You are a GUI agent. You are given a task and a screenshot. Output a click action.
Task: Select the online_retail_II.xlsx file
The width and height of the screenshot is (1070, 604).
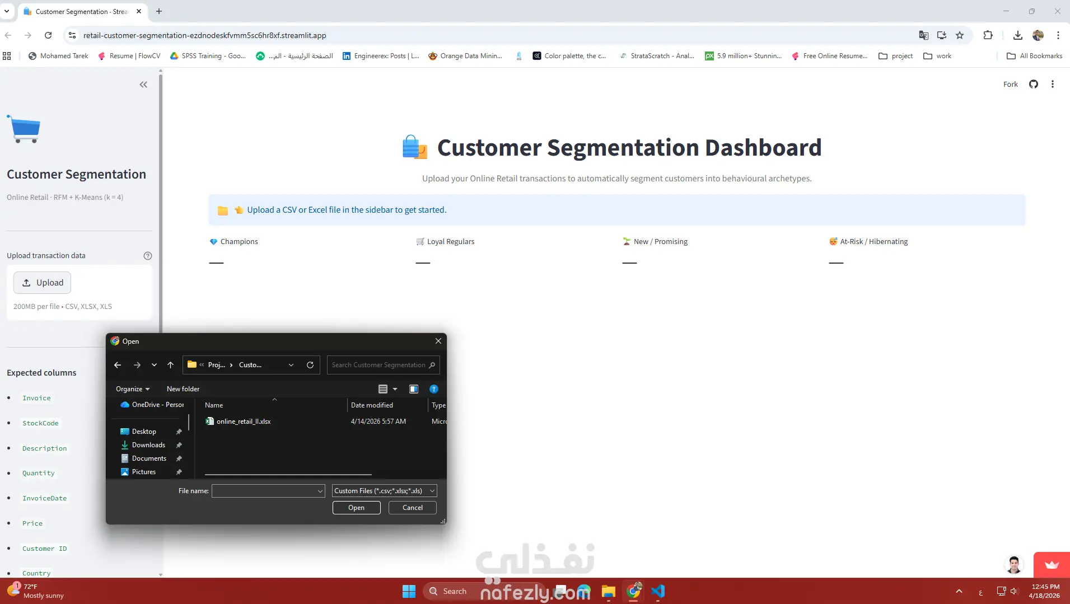pos(243,422)
